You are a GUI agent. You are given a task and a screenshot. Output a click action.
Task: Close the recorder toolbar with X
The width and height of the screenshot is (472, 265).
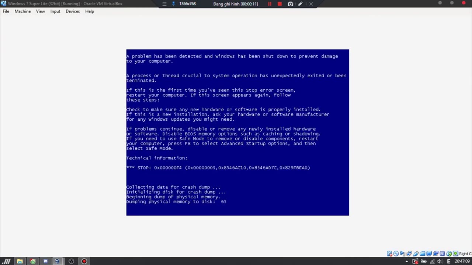(x=311, y=4)
